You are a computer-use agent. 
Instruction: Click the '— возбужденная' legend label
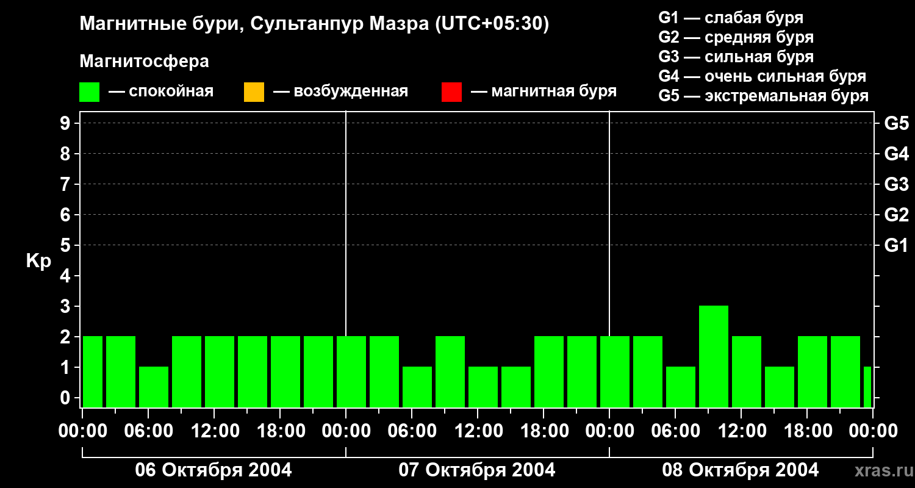tap(340, 92)
